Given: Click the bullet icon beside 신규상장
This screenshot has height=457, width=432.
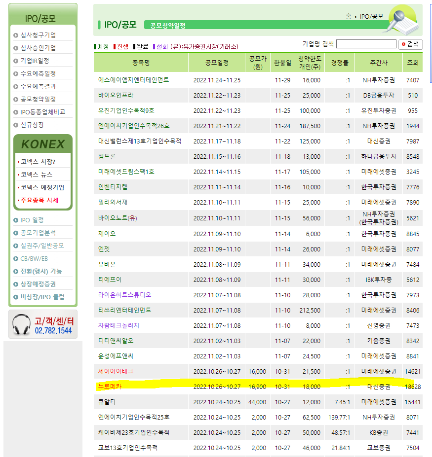Looking at the screenshot, I should point(16,125).
